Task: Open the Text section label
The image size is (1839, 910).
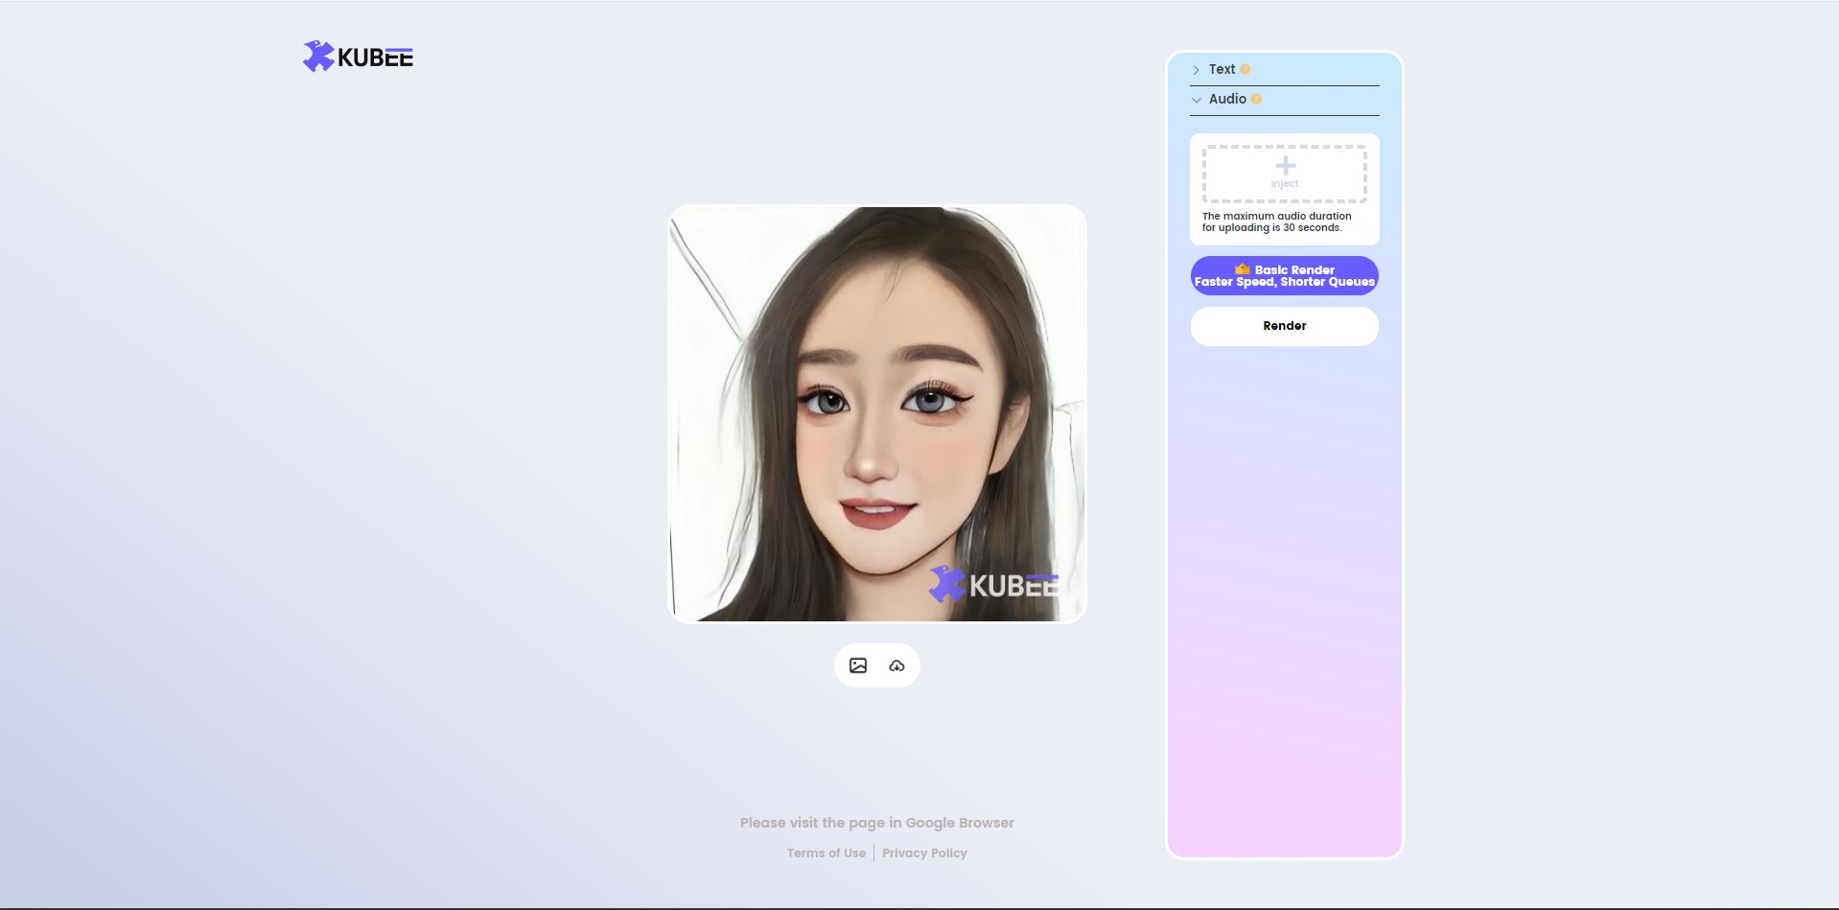Action: tap(1222, 69)
